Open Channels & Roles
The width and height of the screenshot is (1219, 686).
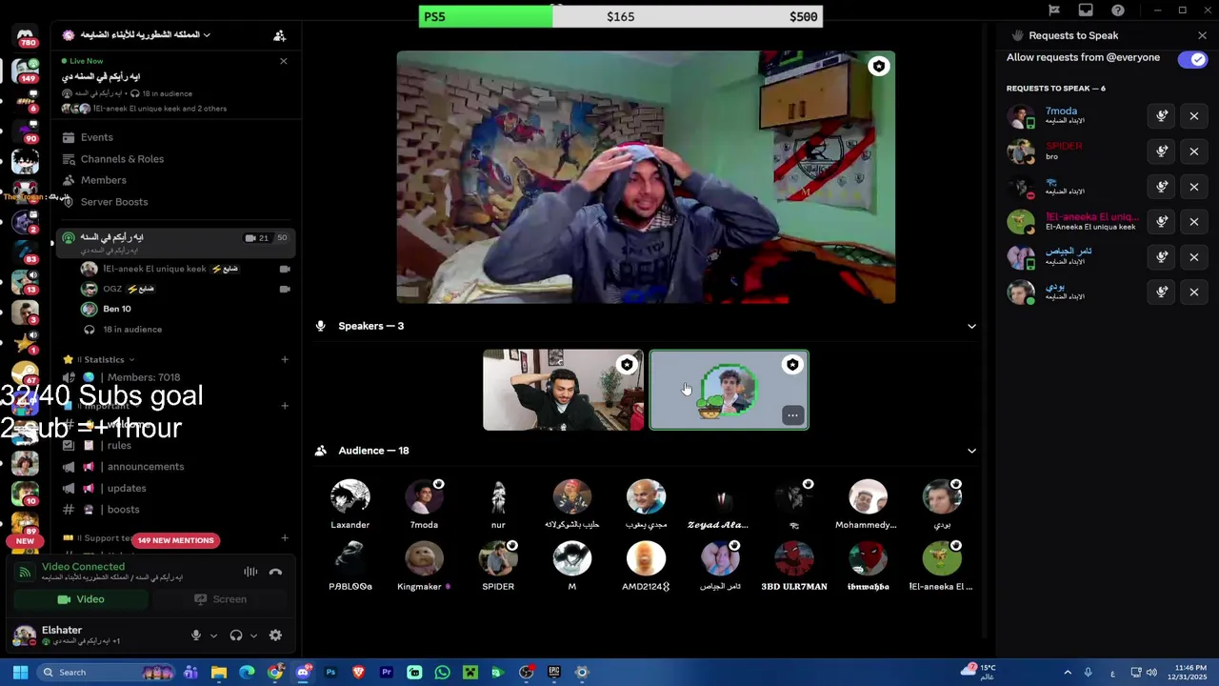coord(122,159)
